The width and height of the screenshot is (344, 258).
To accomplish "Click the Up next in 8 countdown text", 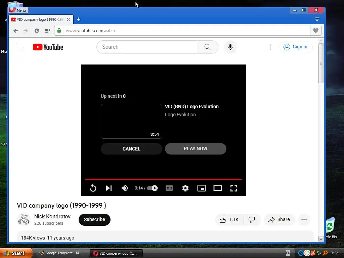I will 113,96.
